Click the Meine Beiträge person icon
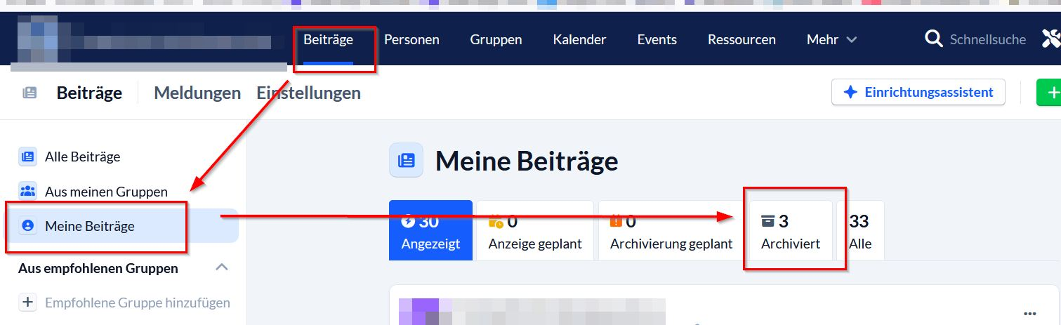 point(27,226)
